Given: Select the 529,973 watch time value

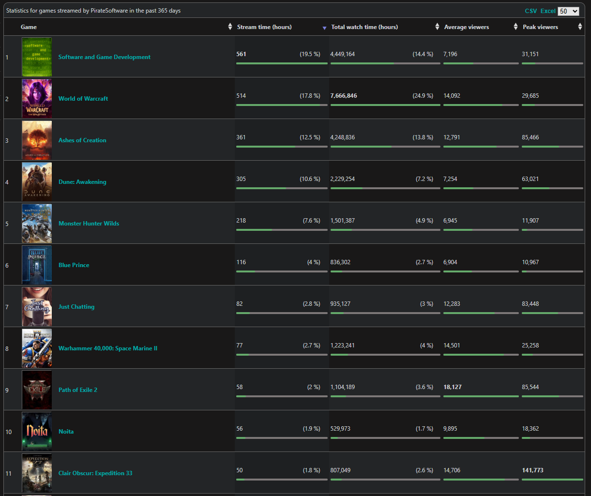Looking at the screenshot, I should [340, 429].
